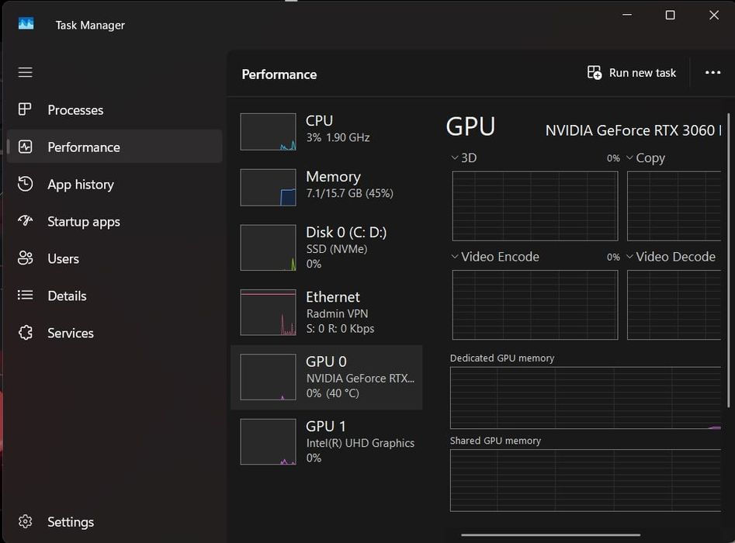Click the Video Encode graph label
Viewport: 735px width, 543px height.
click(500, 257)
